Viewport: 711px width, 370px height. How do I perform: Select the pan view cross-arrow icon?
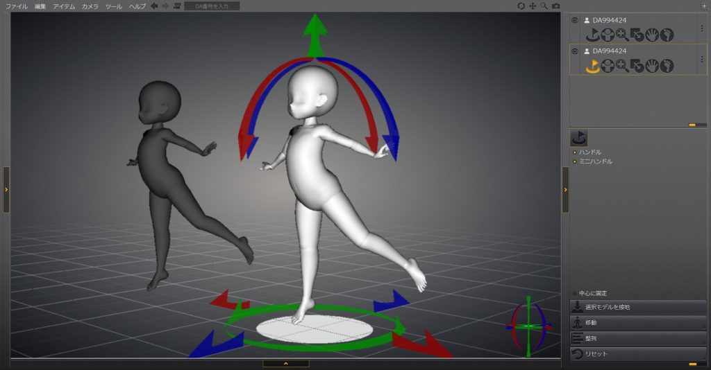tap(533, 6)
